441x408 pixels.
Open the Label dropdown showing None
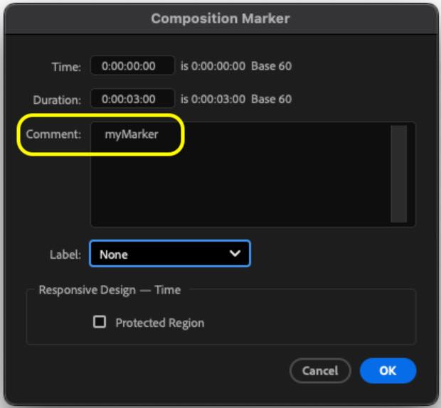(x=169, y=254)
